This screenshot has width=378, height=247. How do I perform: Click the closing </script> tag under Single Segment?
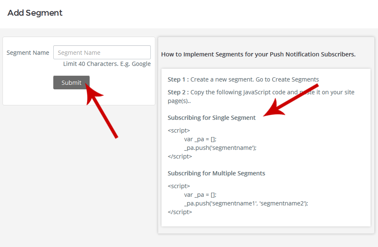[x=180, y=156]
